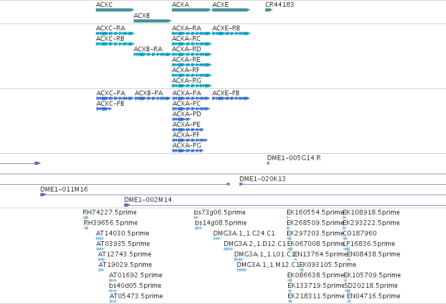The image size is (446, 304).
Task: Click the EK093105.5prime label
Action: [x=328, y=265]
